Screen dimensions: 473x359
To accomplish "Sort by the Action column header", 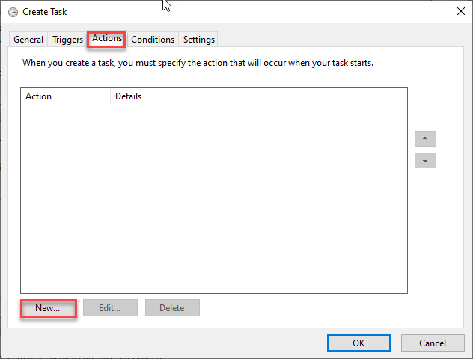I will click(x=65, y=96).
